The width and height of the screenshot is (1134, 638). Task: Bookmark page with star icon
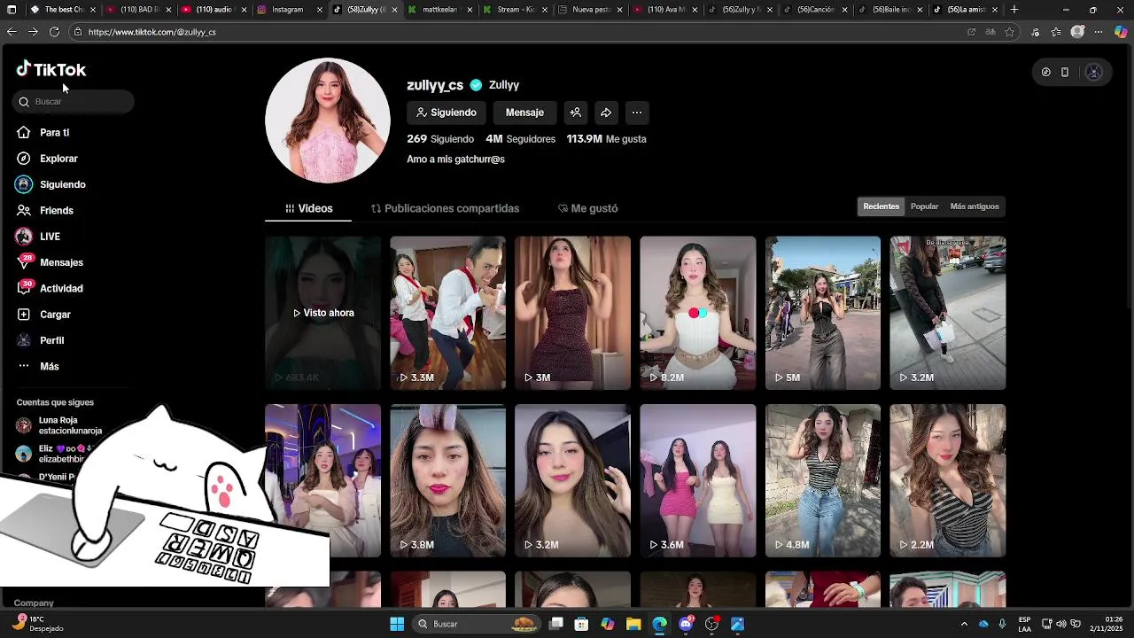click(1009, 32)
